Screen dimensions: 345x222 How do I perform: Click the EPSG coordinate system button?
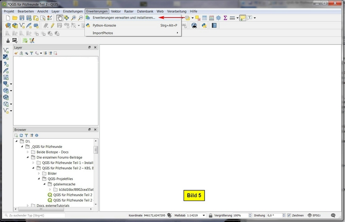[x=314, y=215]
